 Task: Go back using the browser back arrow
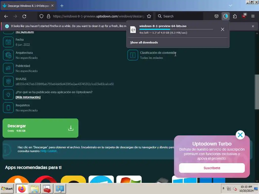pyautogui.click(x=6, y=16)
